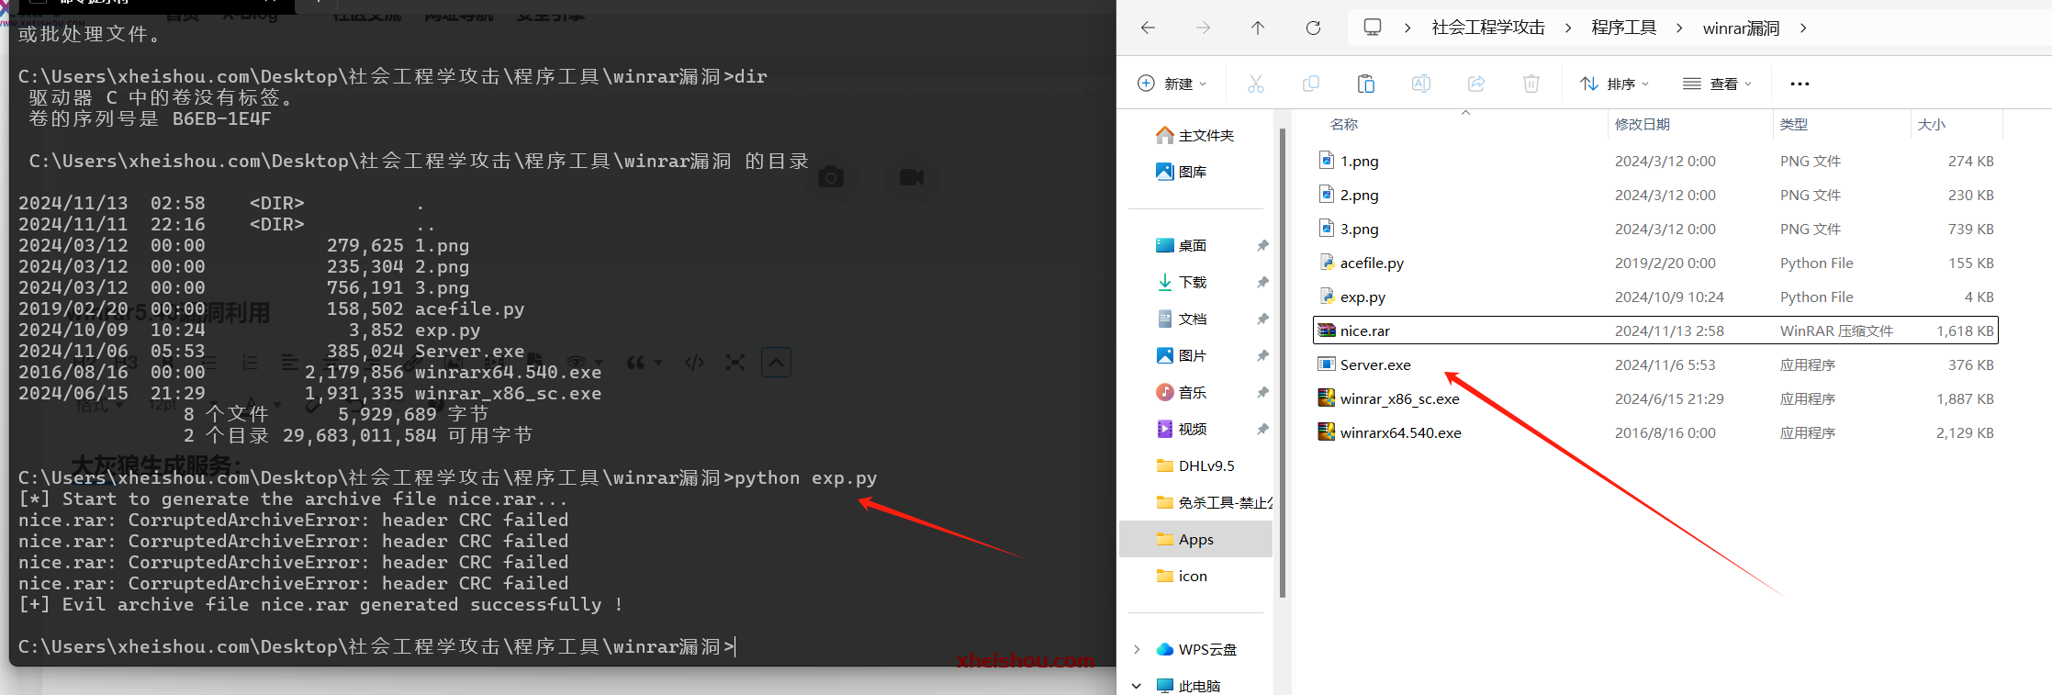Click navigation pane vertical scrollbar
The width and height of the screenshot is (2052, 695).
click(x=1282, y=363)
